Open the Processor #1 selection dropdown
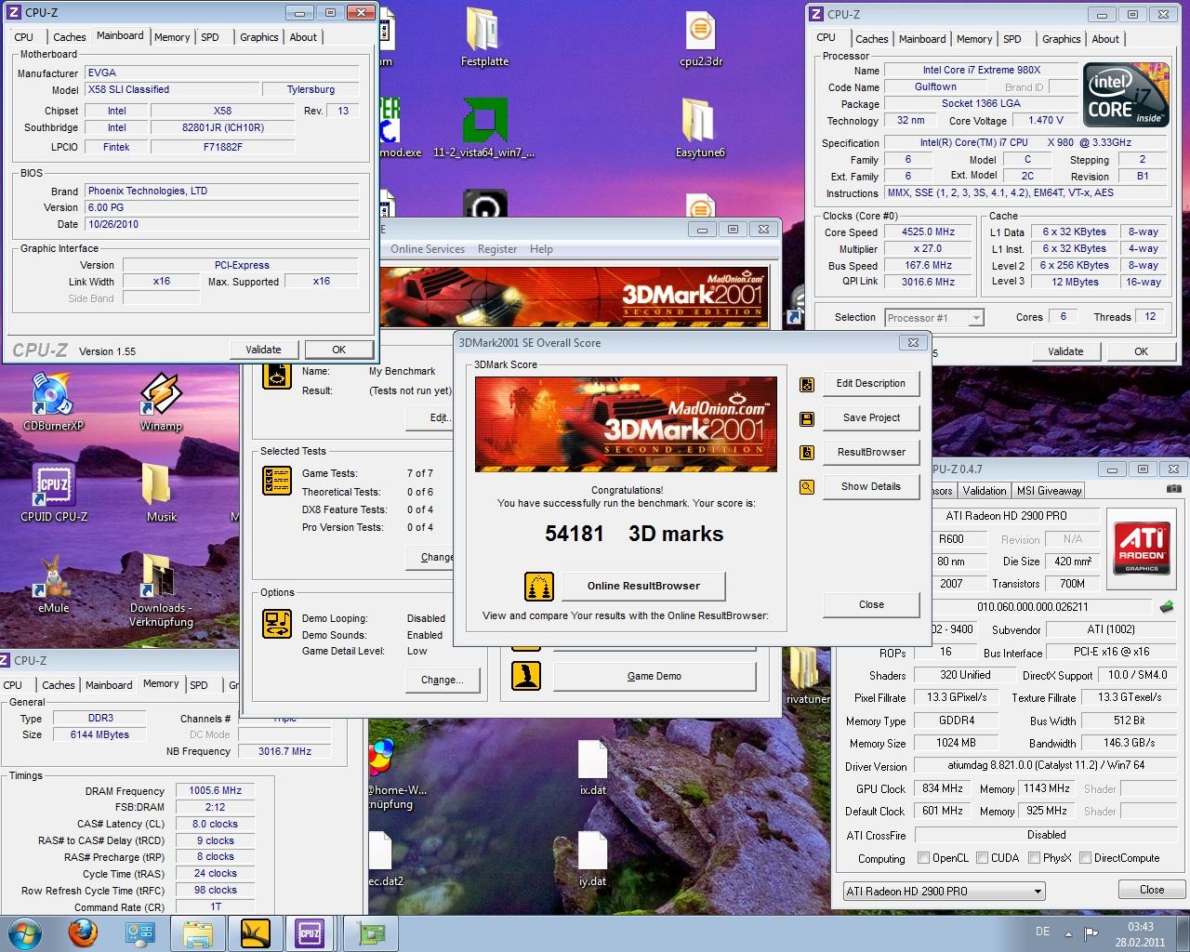1190x952 pixels. click(933, 318)
